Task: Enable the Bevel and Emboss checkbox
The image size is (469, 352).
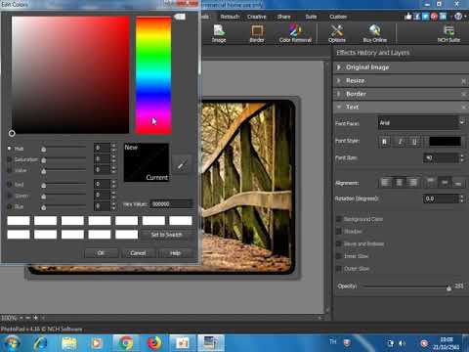Action: 339,243
